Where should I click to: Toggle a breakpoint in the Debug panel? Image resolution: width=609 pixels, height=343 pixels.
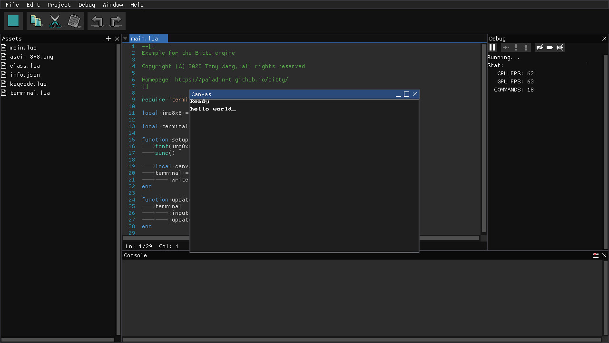click(540, 47)
